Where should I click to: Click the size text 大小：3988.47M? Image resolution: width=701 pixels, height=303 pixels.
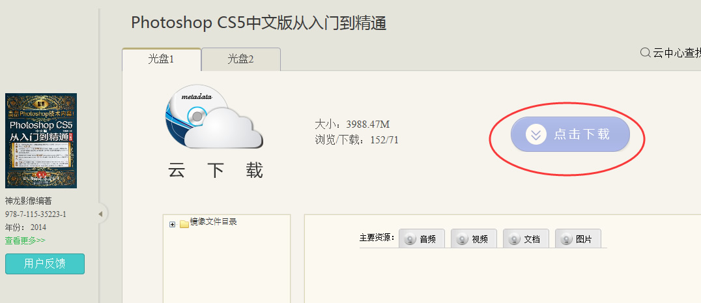[352, 124]
